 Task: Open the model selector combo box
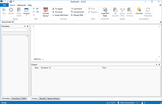pyautogui.click(x=15, y=33)
